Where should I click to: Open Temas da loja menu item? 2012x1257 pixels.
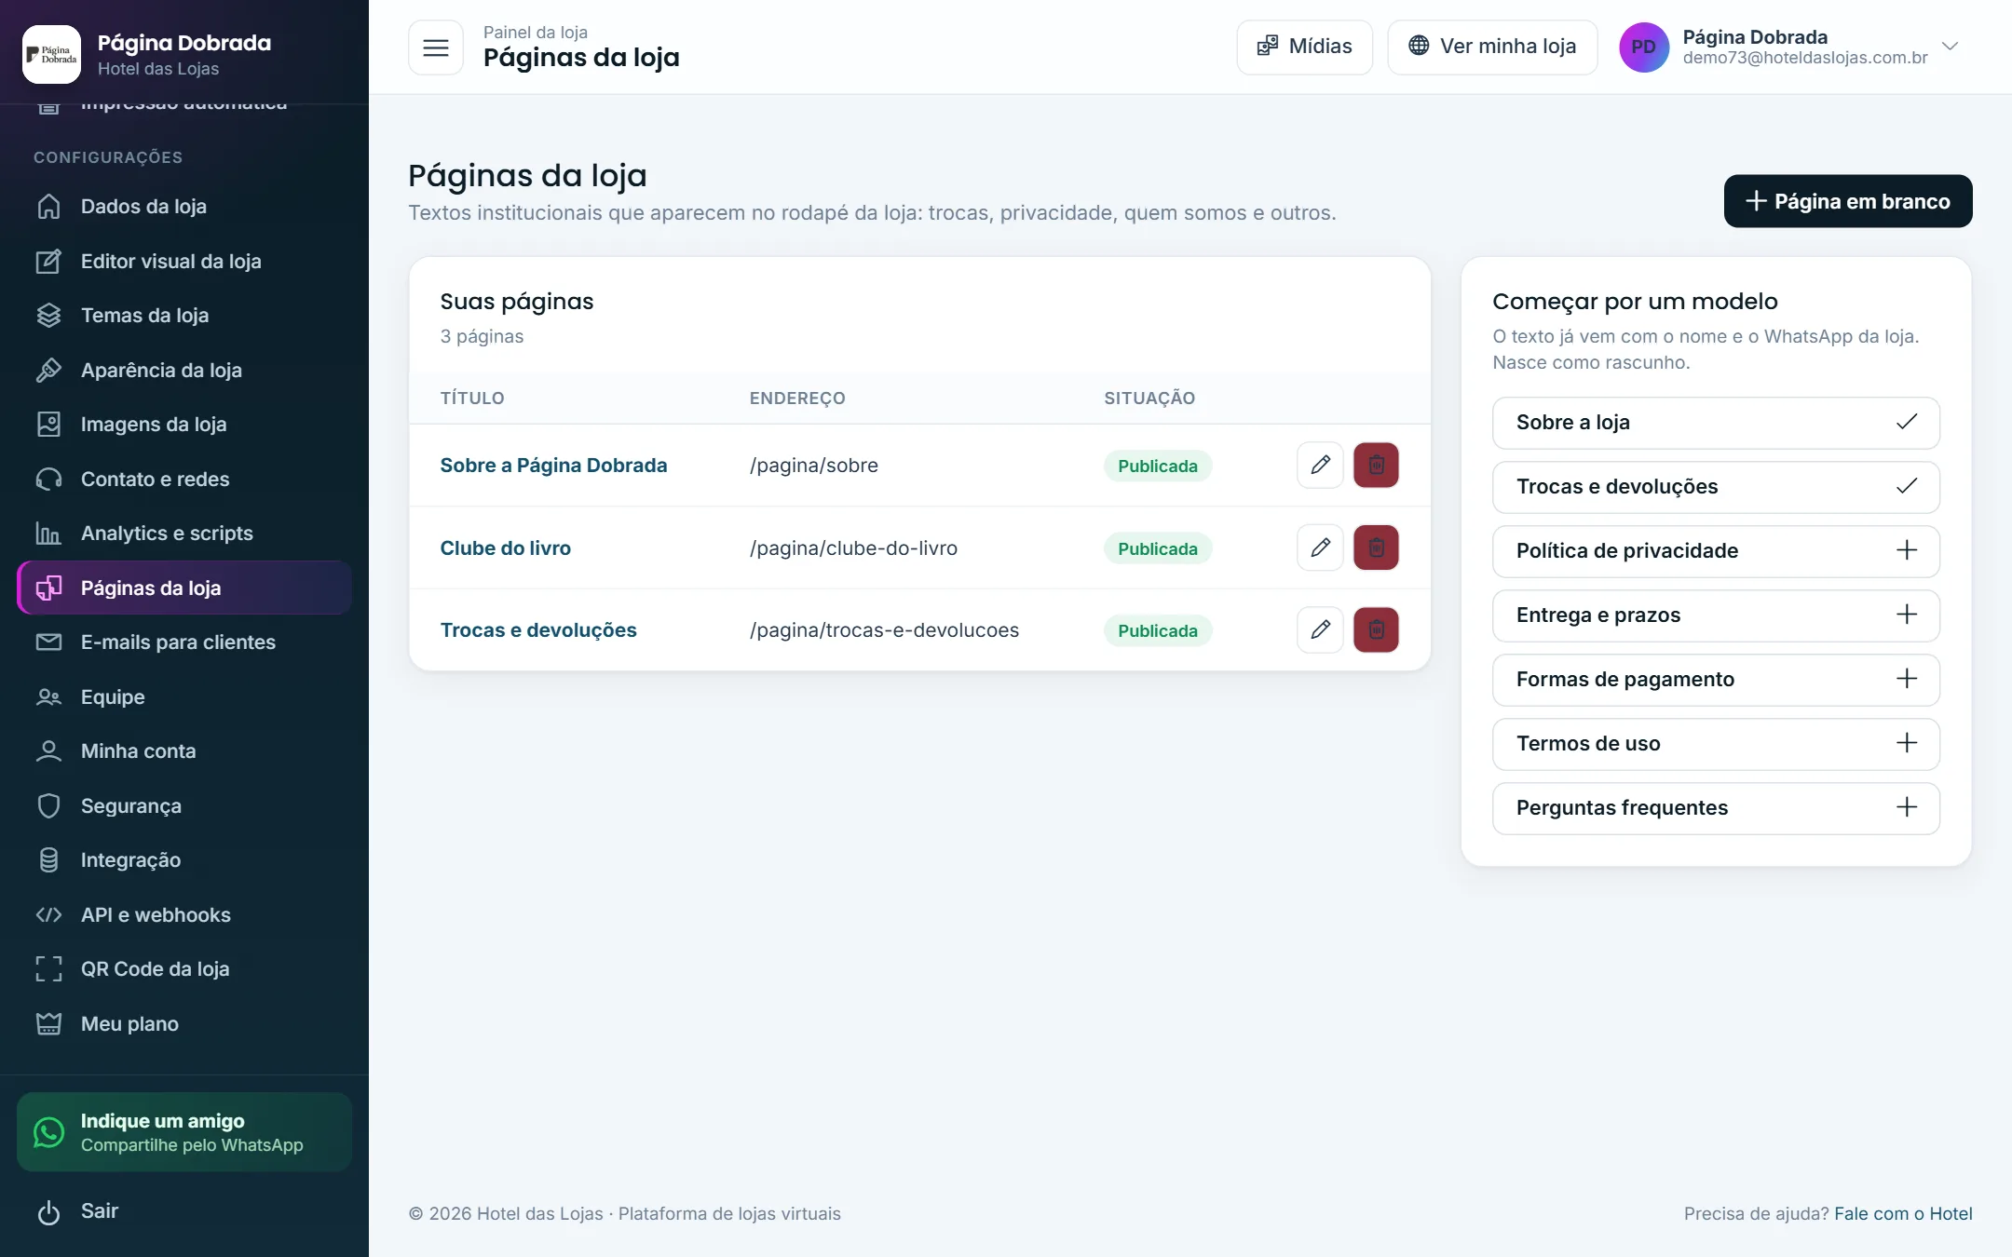pos(184,315)
